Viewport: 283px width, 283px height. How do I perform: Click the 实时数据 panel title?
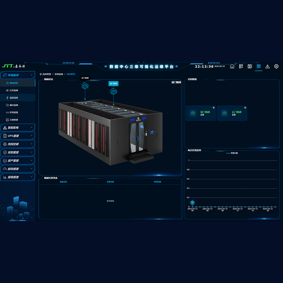(192, 79)
